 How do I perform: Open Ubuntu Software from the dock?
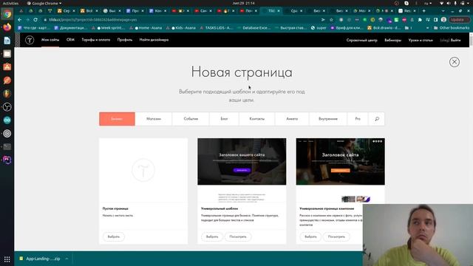tap(7, 67)
